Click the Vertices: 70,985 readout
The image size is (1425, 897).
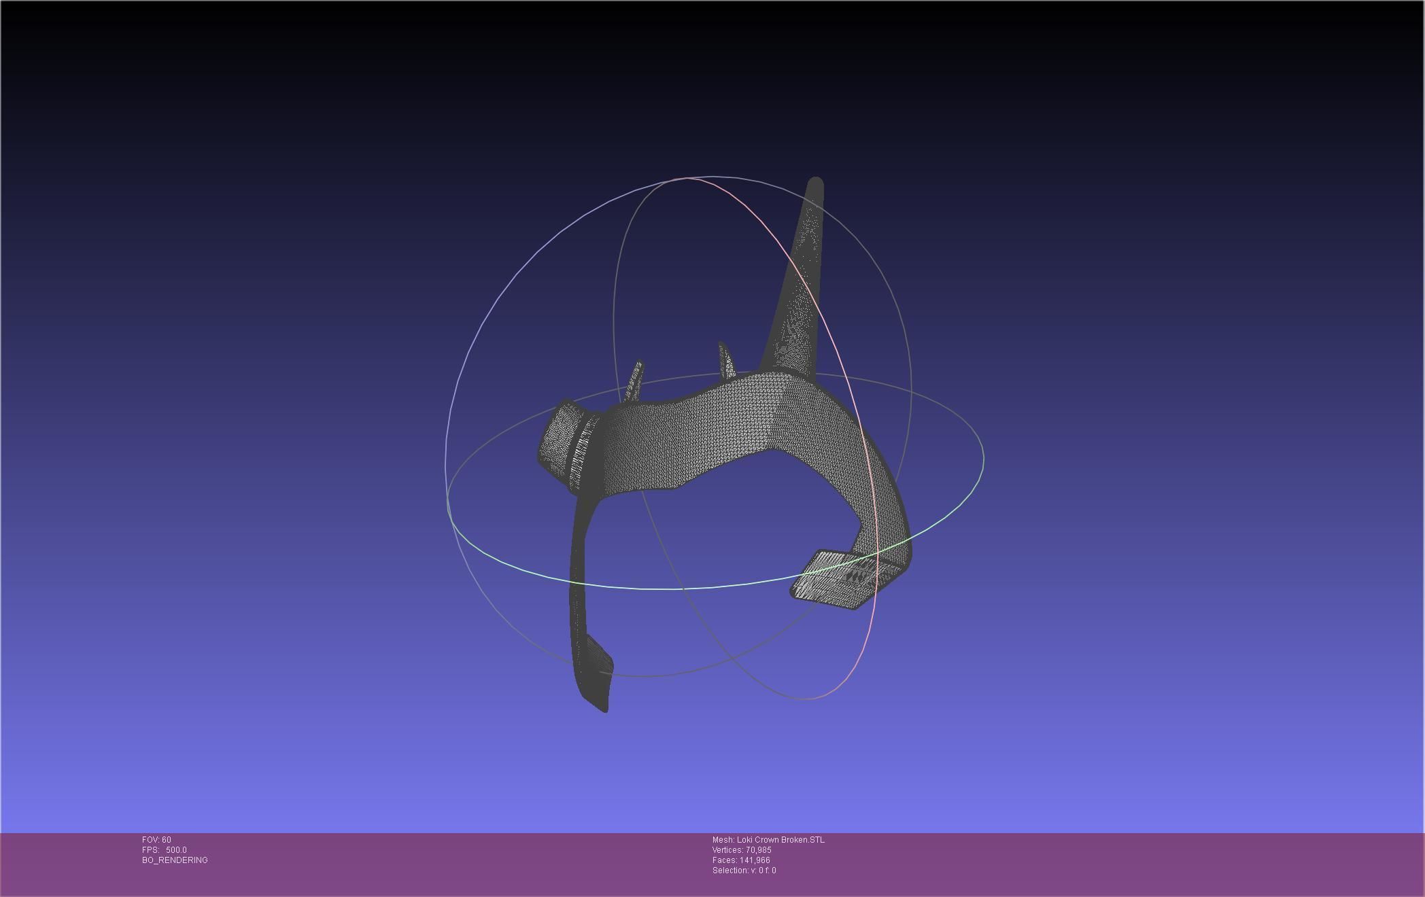[x=742, y=850]
